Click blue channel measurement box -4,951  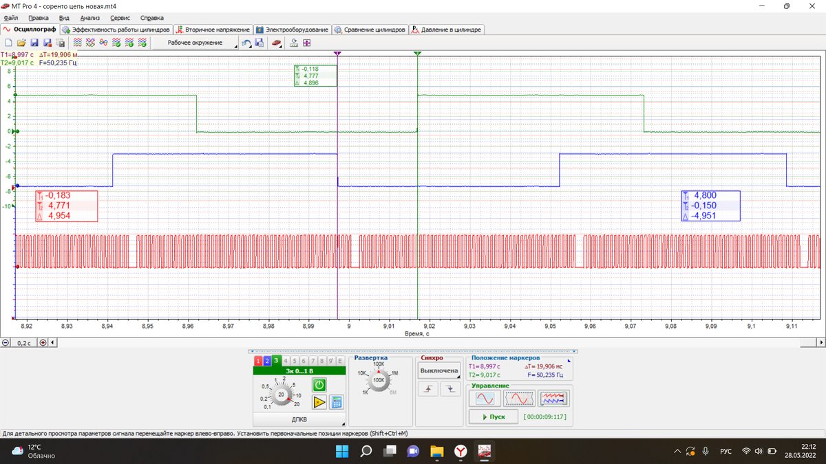[710, 206]
